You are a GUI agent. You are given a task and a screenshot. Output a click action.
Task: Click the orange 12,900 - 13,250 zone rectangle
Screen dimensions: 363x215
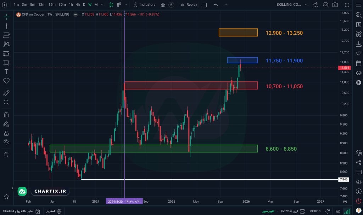pos(238,33)
